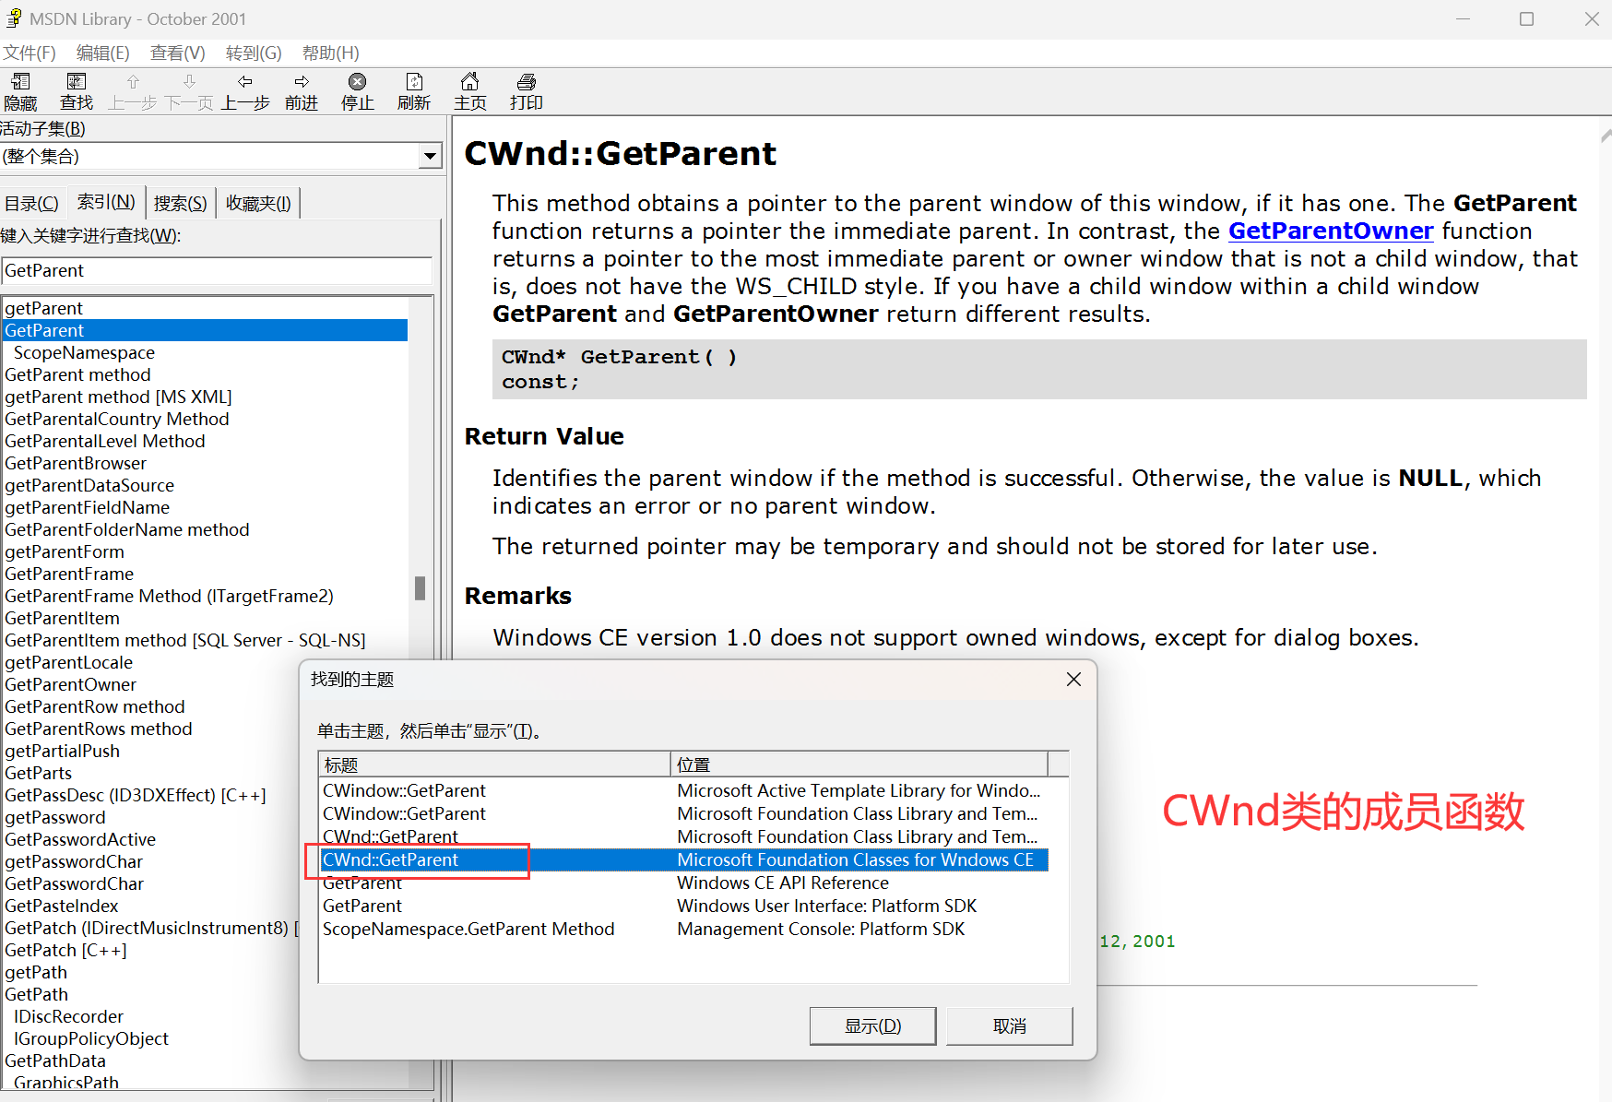Screen dimensions: 1612x1102
Task: Switch to the 索引(N) tab
Action: (106, 201)
